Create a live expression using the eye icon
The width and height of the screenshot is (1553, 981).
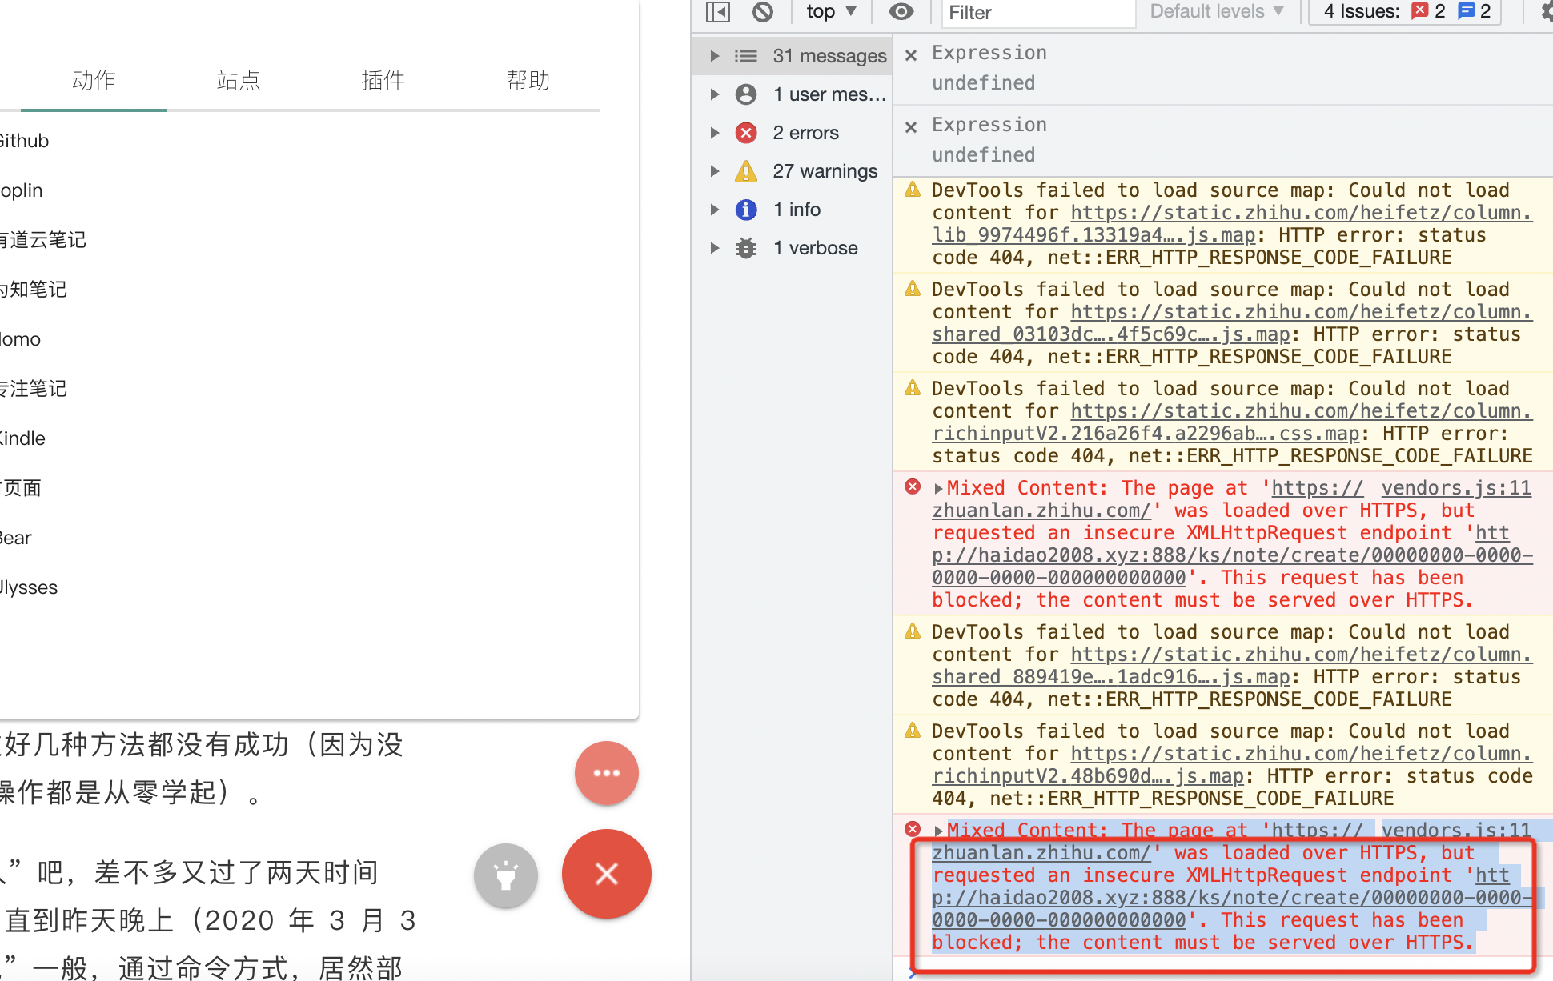(901, 12)
